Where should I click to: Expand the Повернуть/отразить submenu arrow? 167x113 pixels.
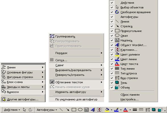(102, 75)
